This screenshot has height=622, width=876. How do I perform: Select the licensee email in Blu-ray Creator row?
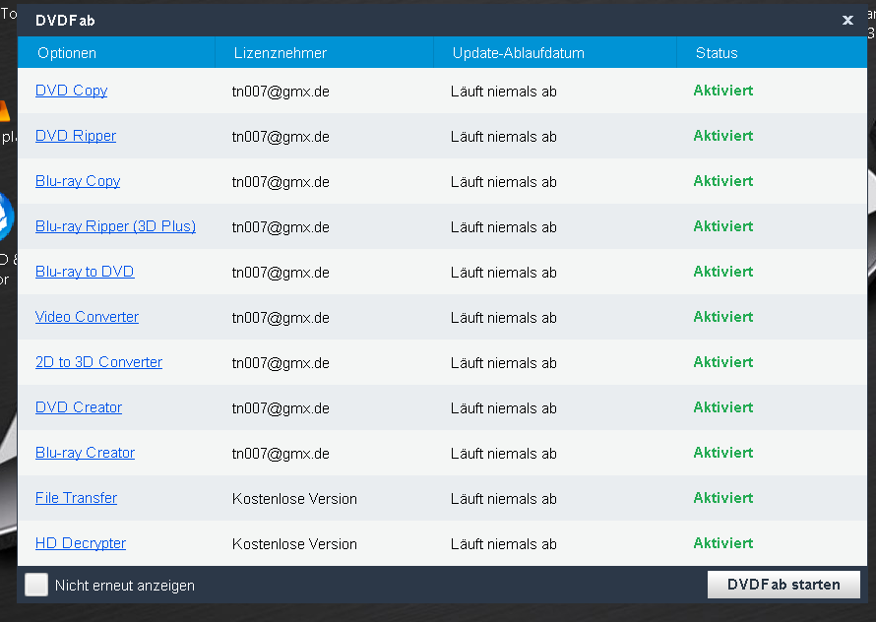coord(281,454)
